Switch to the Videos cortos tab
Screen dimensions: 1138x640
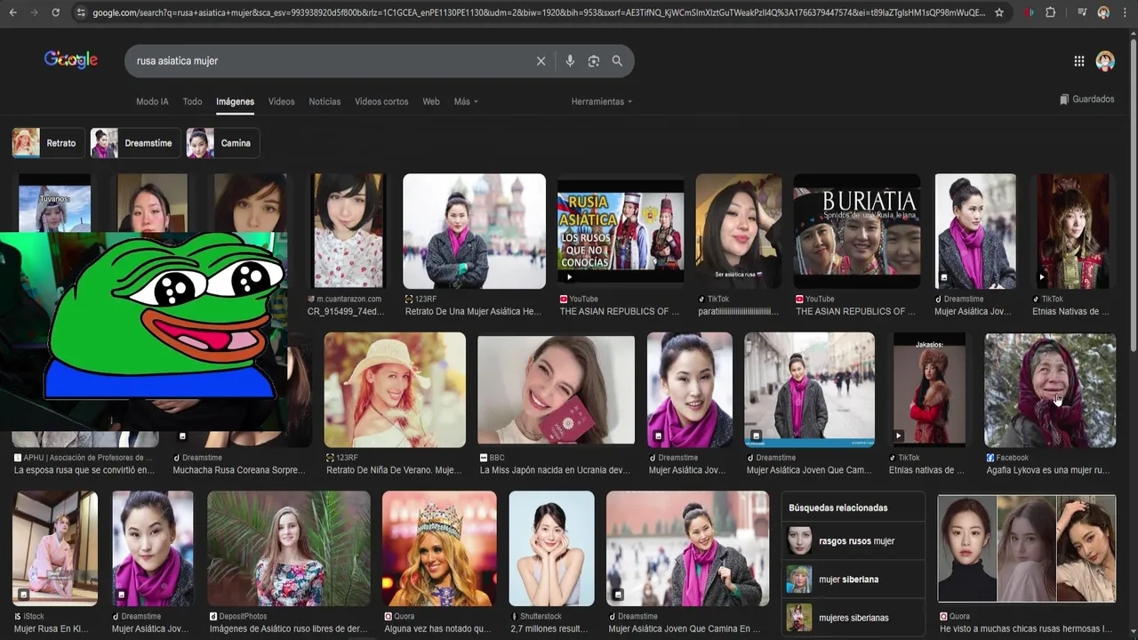[x=381, y=101]
